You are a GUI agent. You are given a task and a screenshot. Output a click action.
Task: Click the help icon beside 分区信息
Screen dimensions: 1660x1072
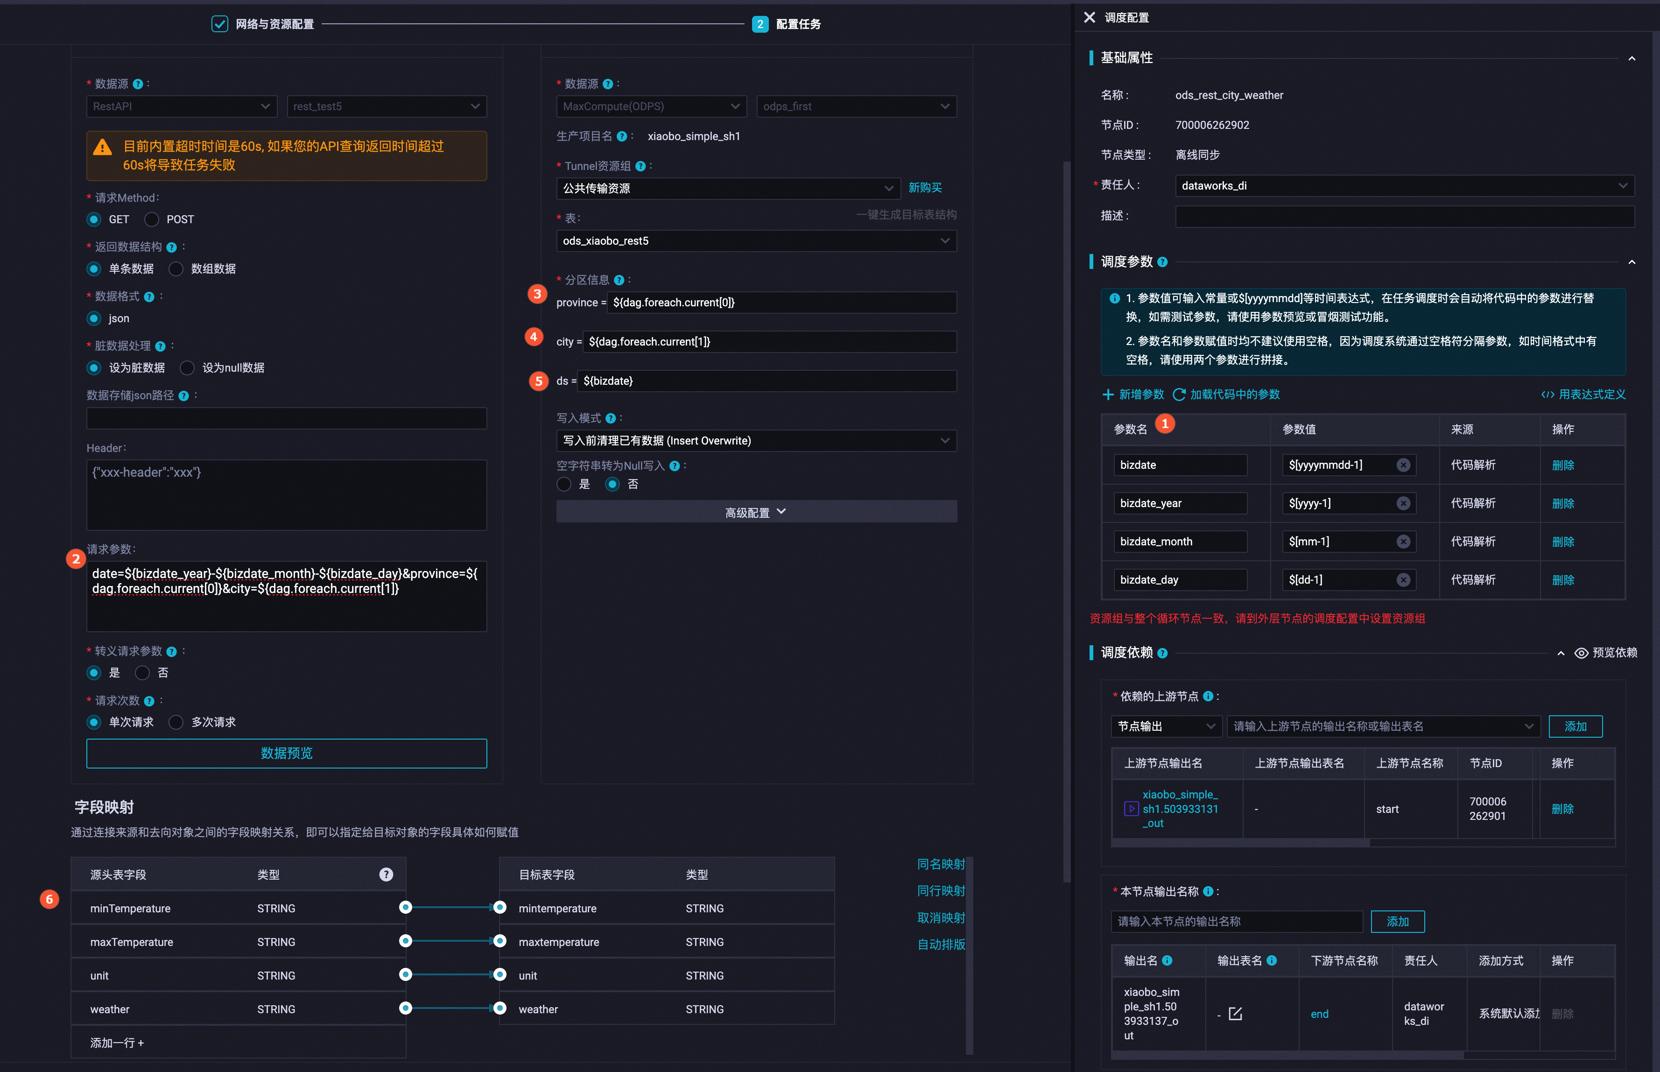tap(619, 280)
